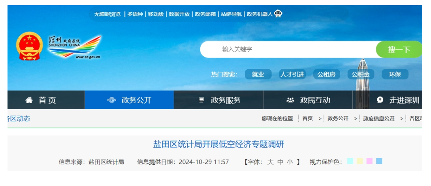Viewport: 431px width, 186px height.
Task: Pick the cyan eye-protection color swatch
Action: (x=350, y=161)
